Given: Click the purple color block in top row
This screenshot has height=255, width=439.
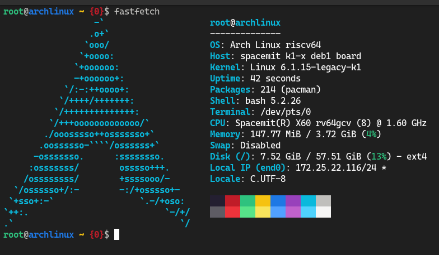Looking at the screenshot, I should point(293,201).
